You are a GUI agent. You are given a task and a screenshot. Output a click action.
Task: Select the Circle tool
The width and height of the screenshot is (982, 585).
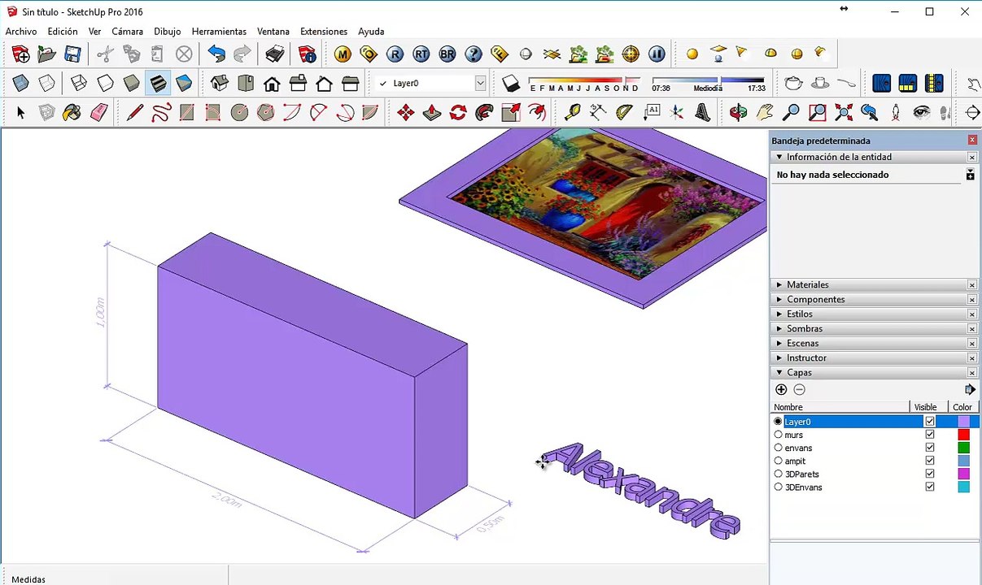point(239,112)
